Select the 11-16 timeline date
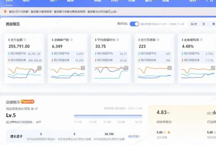Image resolution: width=216 pixels, height=145 pixels. (x=78, y=122)
